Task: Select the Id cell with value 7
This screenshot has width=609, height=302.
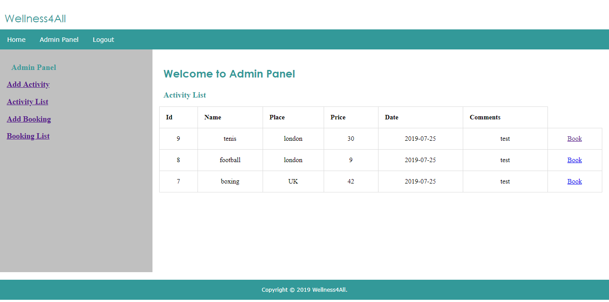Action: pos(178,182)
